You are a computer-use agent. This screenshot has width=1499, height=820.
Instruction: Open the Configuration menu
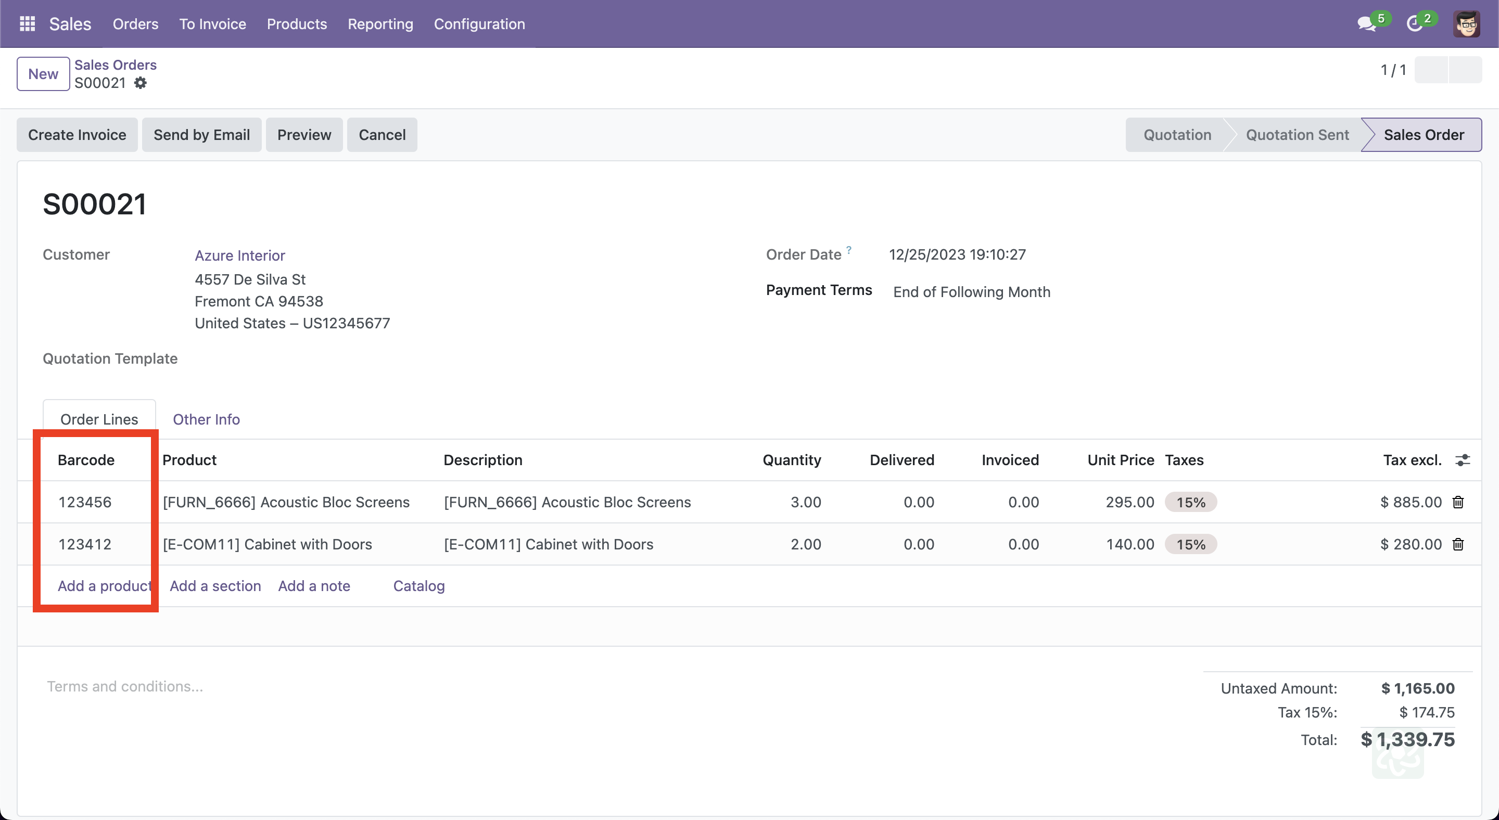(479, 24)
